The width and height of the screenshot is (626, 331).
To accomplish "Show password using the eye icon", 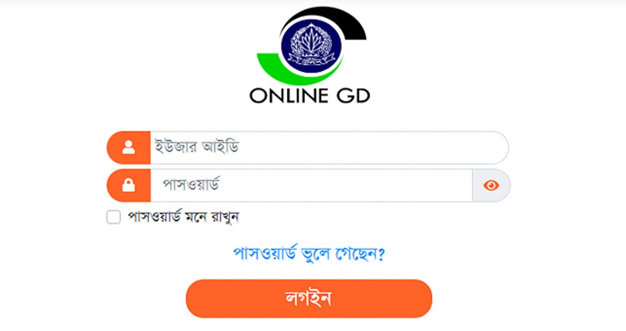I will coord(491,185).
